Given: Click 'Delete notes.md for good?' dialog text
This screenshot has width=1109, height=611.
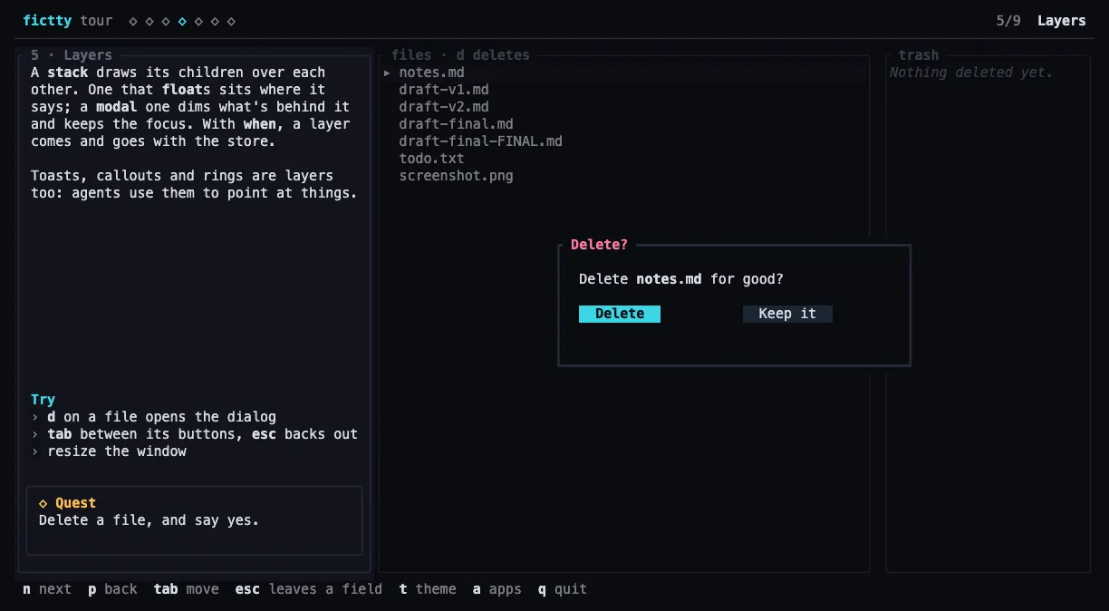Looking at the screenshot, I should click(681, 279).
